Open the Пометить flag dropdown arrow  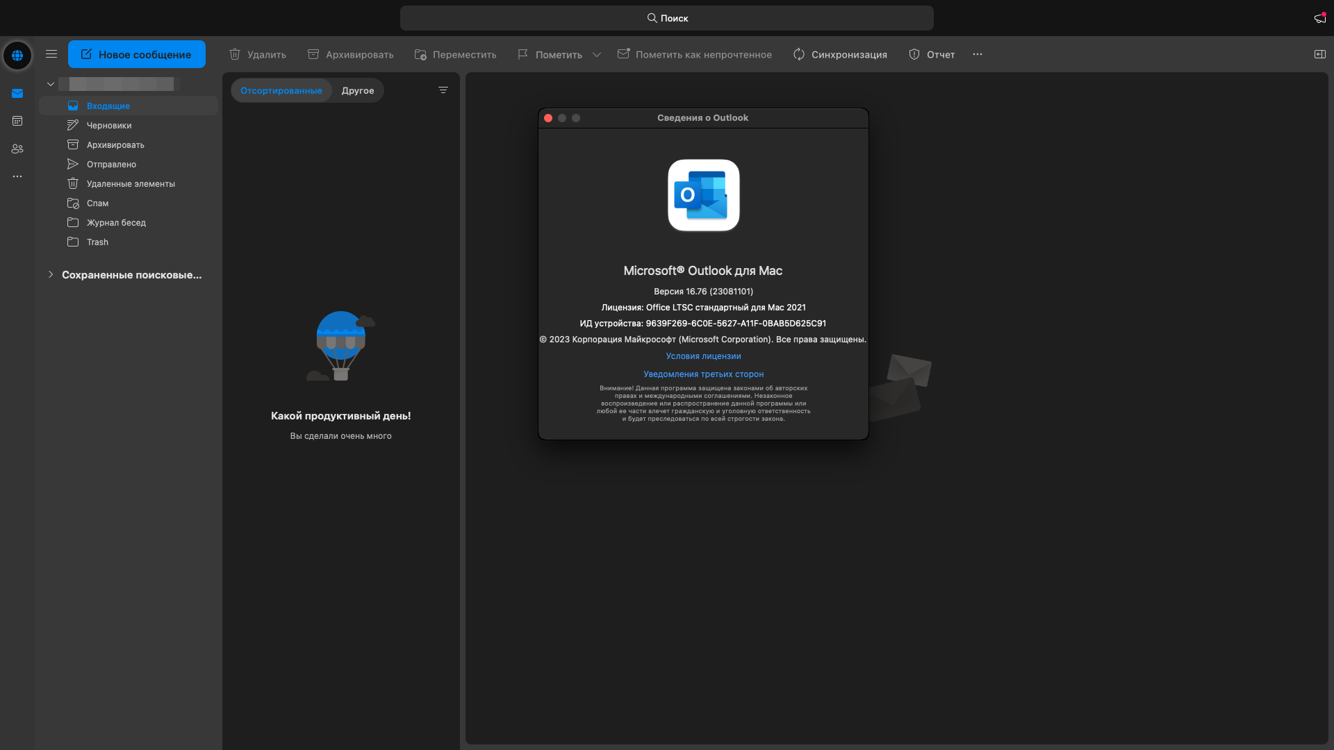597,54
